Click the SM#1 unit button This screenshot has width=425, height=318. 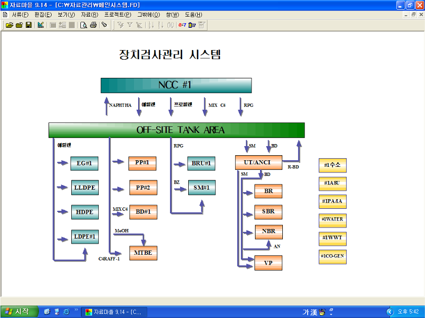point(202,188)
